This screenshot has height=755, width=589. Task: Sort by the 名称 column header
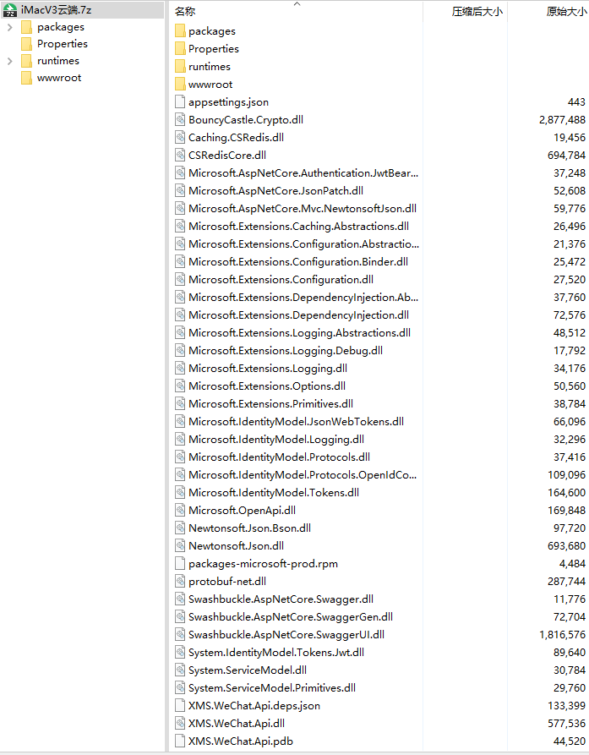(x=185, y=12)
